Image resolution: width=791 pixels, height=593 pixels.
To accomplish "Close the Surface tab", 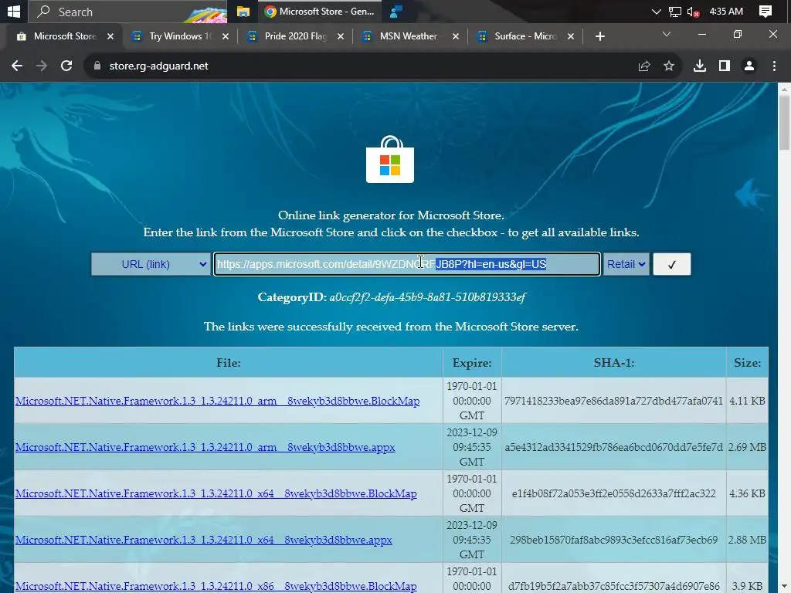I will click(x=571, y=36).
